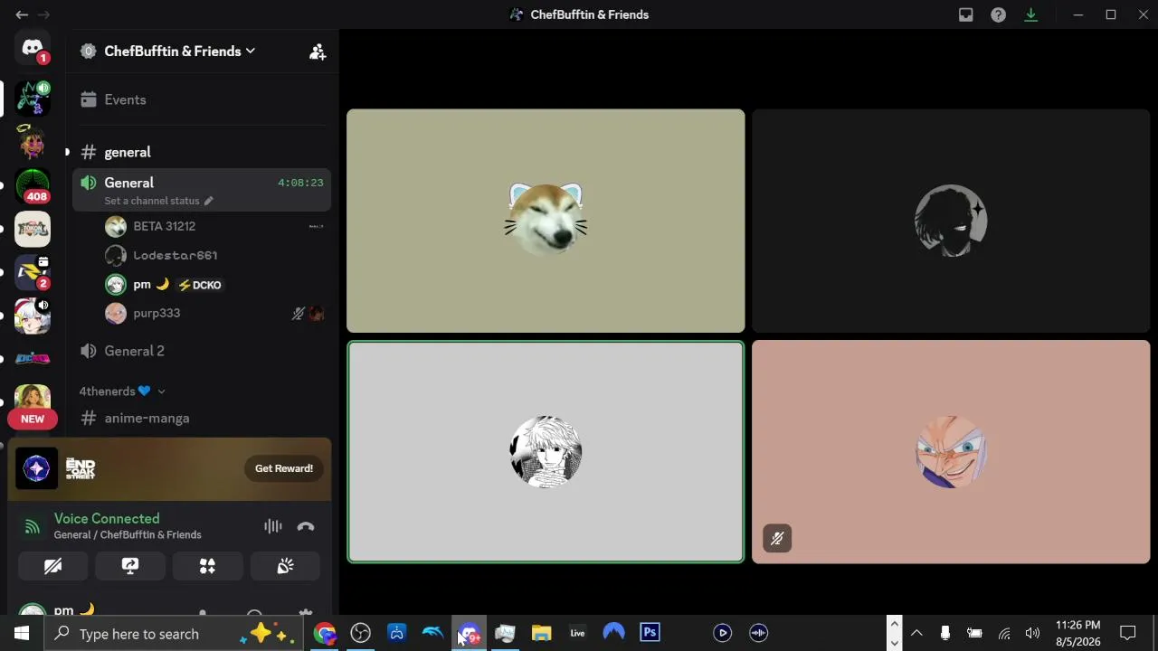This screenshot has height=651, width=1158.
Task: Share your screen in voice
Action: (x=130, y=566)
